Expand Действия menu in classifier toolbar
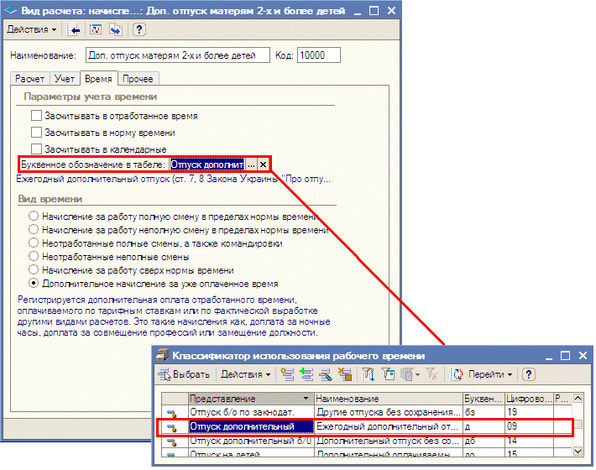596x470 pixels. click(x=245, y=373)
